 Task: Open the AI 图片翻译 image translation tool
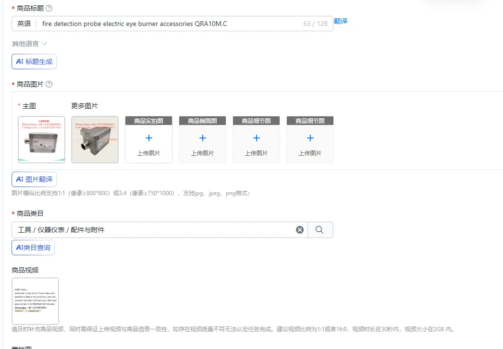point(34,179)
